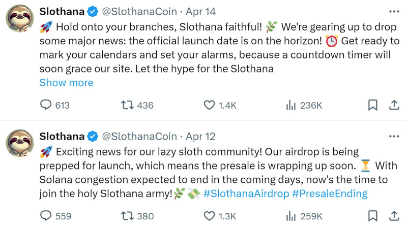Like the April 12 airdrop tweet
The image size is (407, 229).
pos(209,216)
